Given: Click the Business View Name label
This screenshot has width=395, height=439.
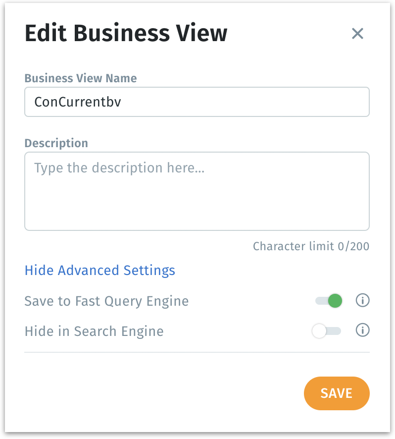Looking at the screenshot, I should 81,78.
